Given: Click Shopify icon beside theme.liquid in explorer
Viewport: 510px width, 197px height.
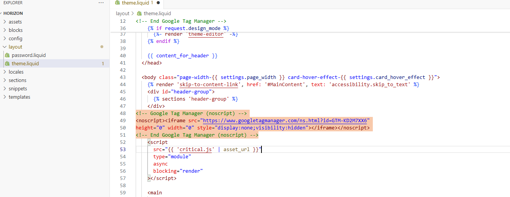Looking at the screenshot, I should [7, 63].
